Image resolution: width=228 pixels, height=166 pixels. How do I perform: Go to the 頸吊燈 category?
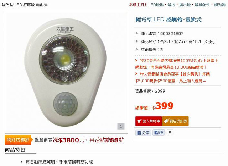(185, 5)
